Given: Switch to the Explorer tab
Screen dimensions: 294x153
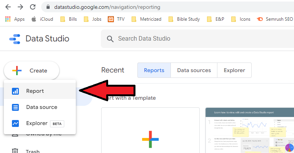Looking at the screenshot, I should coord(234,70).
